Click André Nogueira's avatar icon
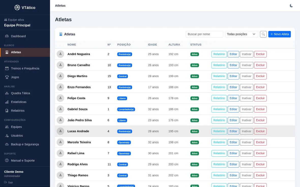The height and width of the screenshot is (187, 300). point(61,54)
